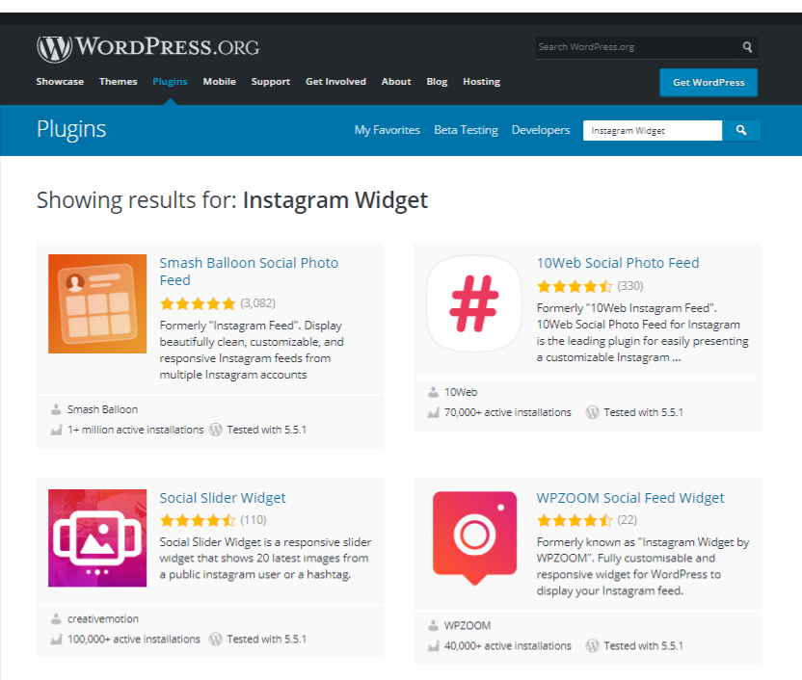Screen dimensions: 802x680
Task: Open the WPZOOM Social Feed Widget title
Action: pyautogui.click(x=630, y=498)
